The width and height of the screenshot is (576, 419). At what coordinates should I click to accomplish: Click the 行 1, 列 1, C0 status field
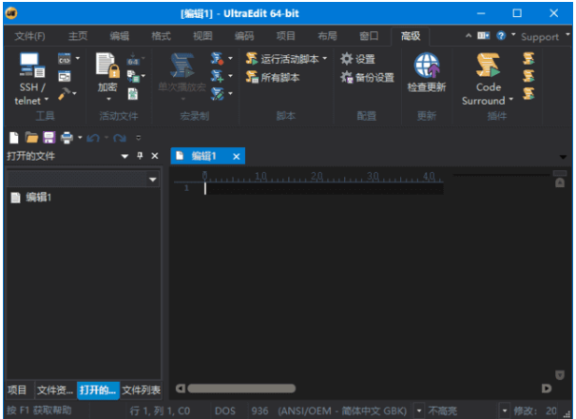(160, 410)
